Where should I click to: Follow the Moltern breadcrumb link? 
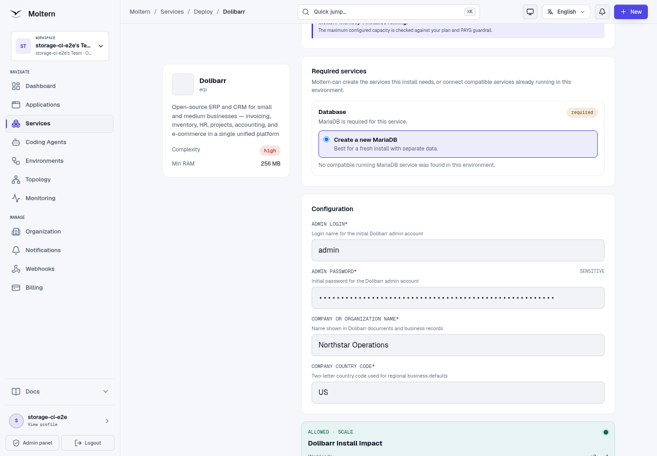click(140, 12)
